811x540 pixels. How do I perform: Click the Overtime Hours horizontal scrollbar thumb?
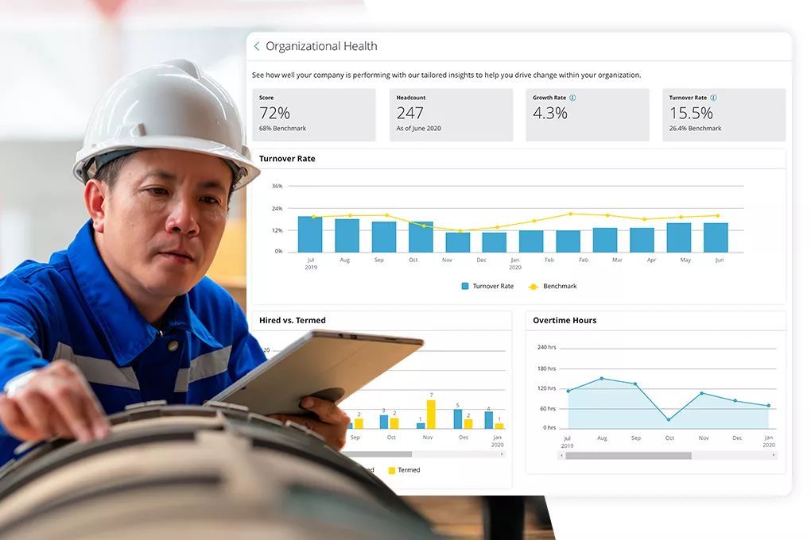tap(628, 456)
